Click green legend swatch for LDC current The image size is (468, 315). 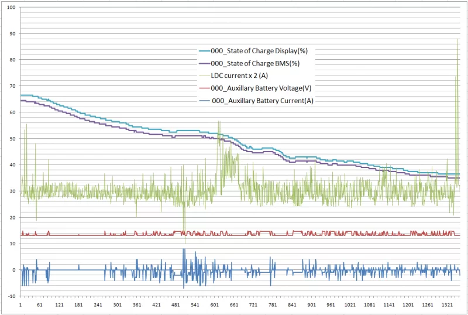tap(204, 76)
